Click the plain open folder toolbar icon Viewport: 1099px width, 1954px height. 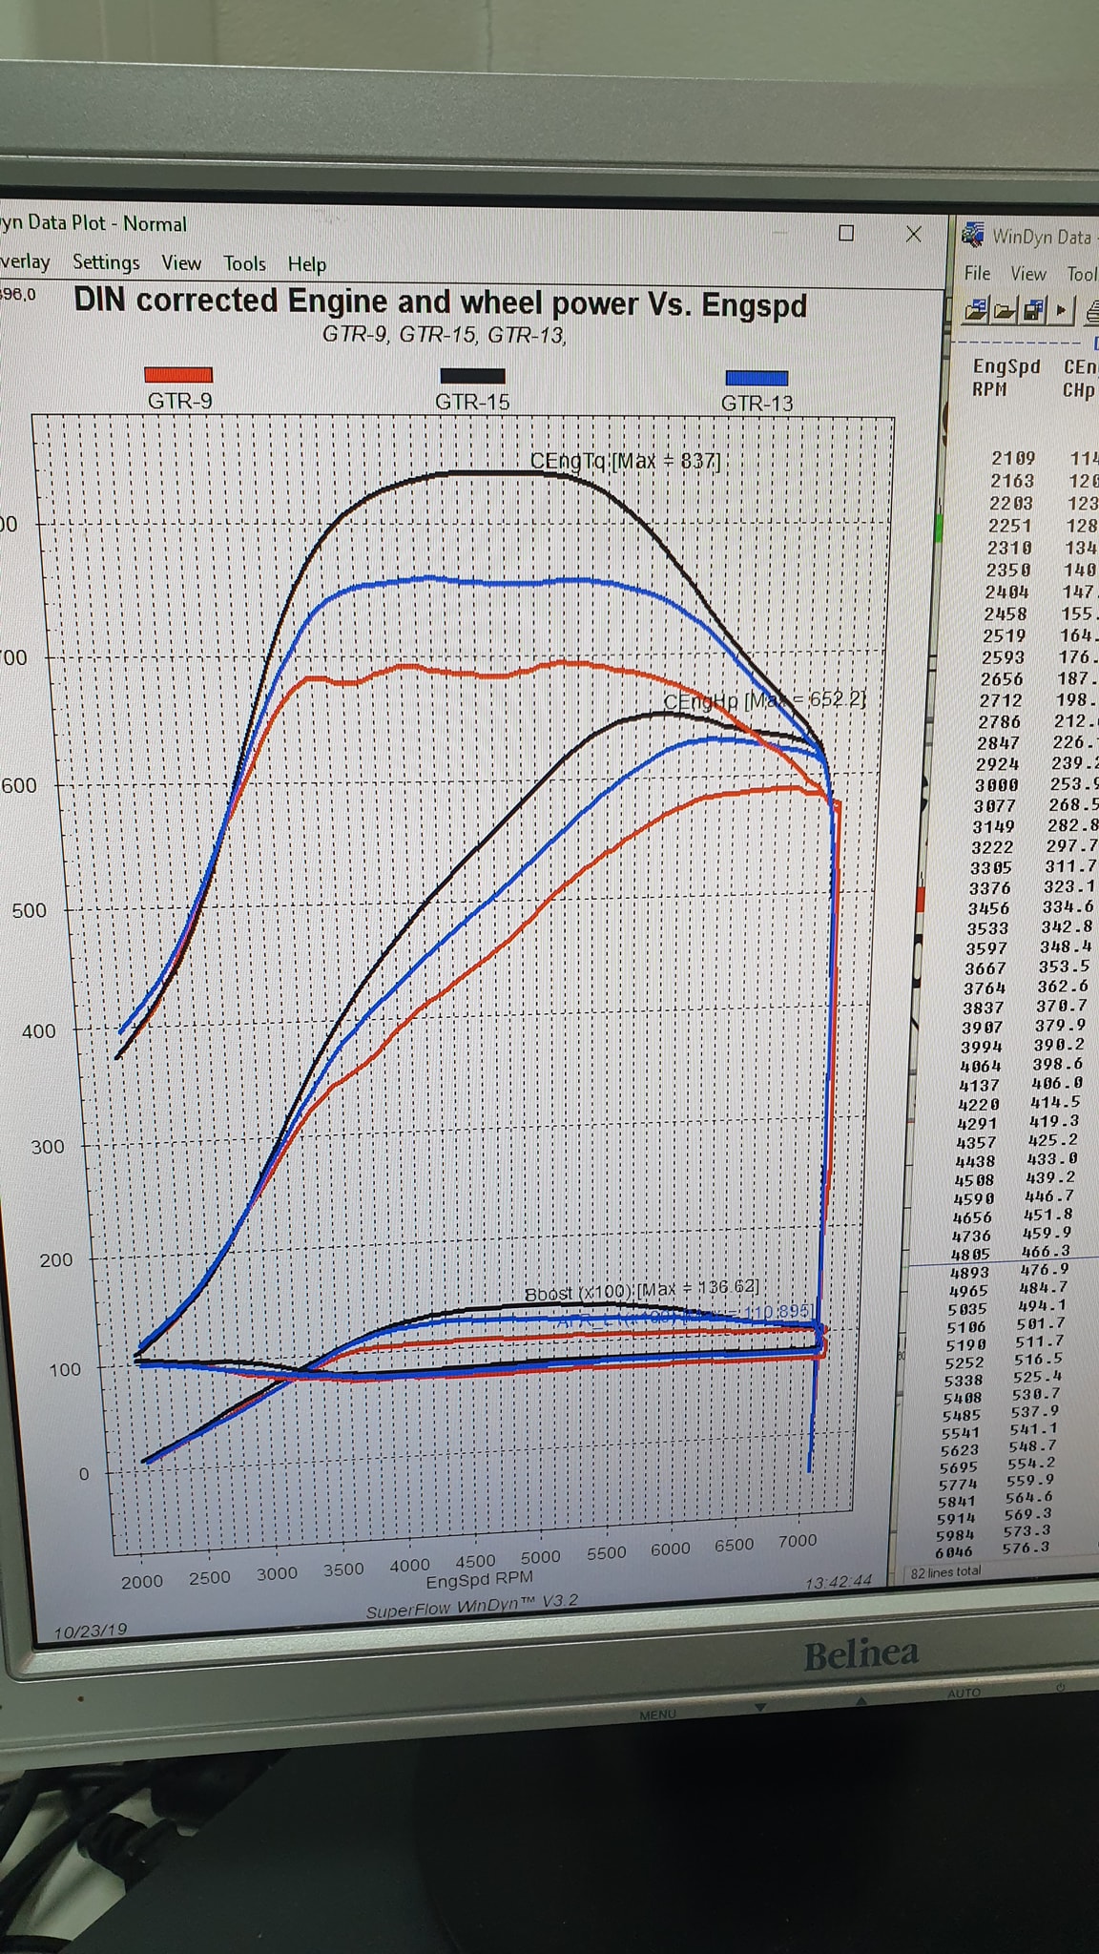[x=1005, y=310]
